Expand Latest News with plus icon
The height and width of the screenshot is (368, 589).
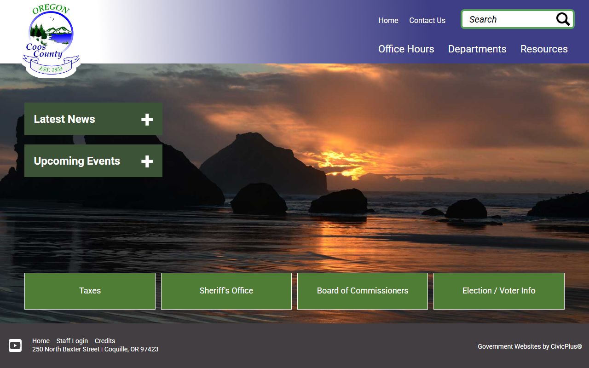point(147,120)
